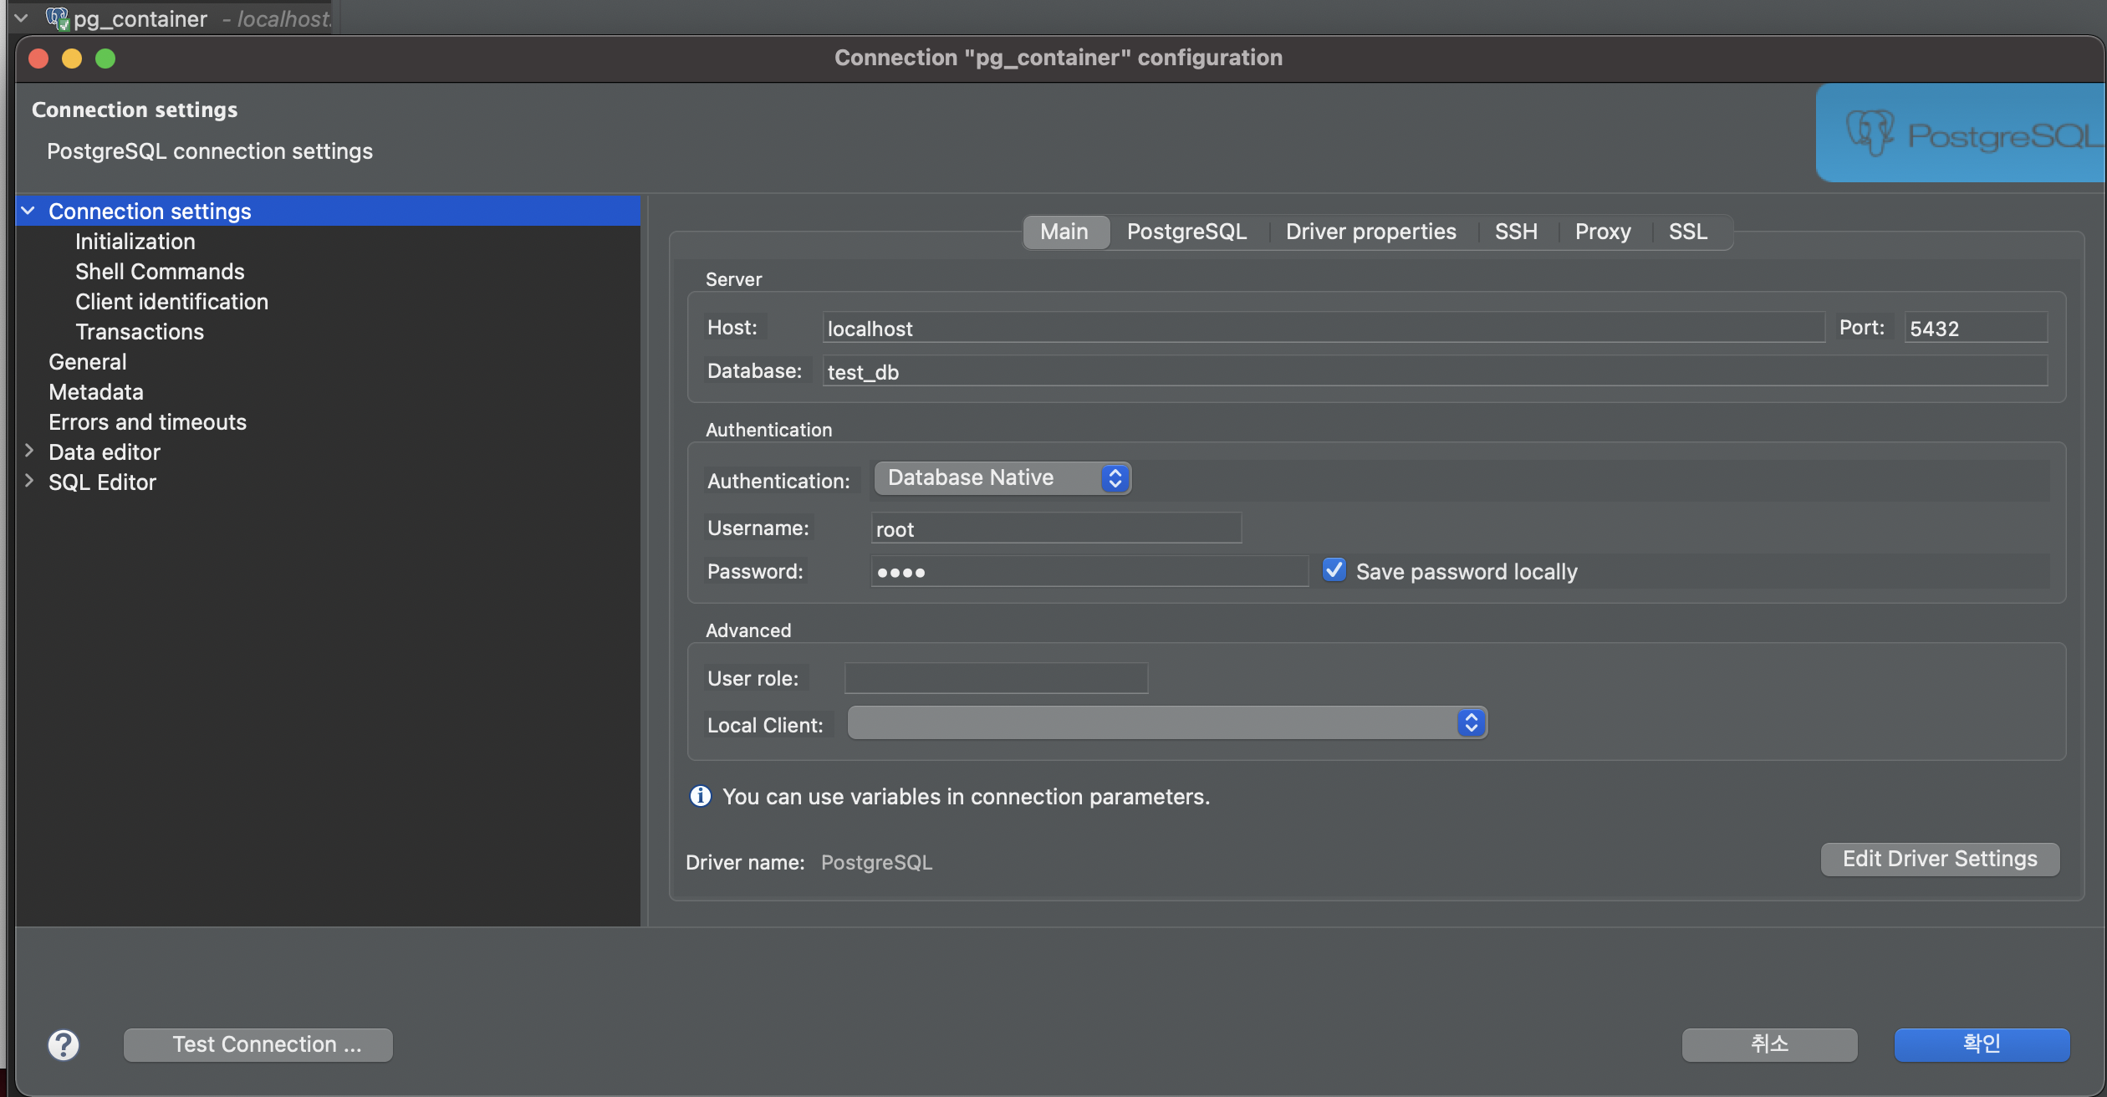Open the Authentication Database Native dropdown

click(x=1002, y=478)
